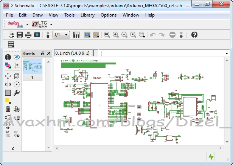Open the CAM processor icon

tap(37, 35)
